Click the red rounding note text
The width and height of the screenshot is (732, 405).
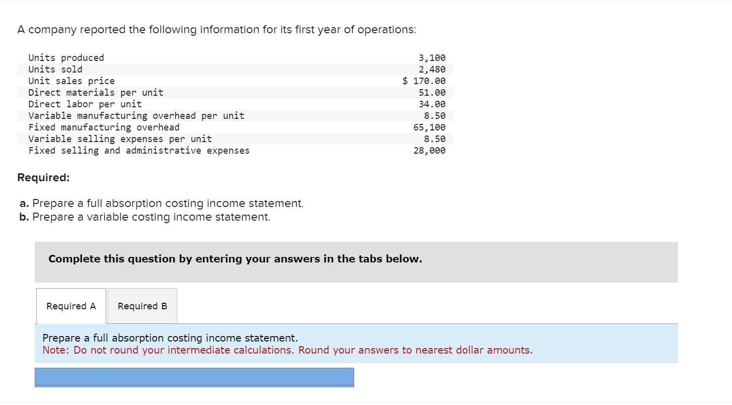coord(287,350)
